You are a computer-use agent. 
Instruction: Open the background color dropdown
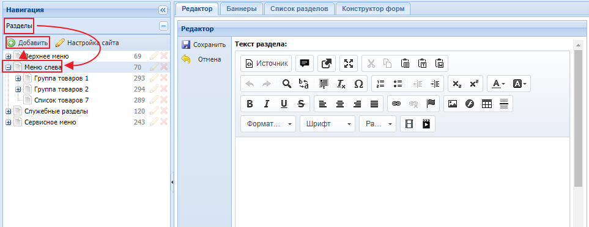(x=520, y=84)
